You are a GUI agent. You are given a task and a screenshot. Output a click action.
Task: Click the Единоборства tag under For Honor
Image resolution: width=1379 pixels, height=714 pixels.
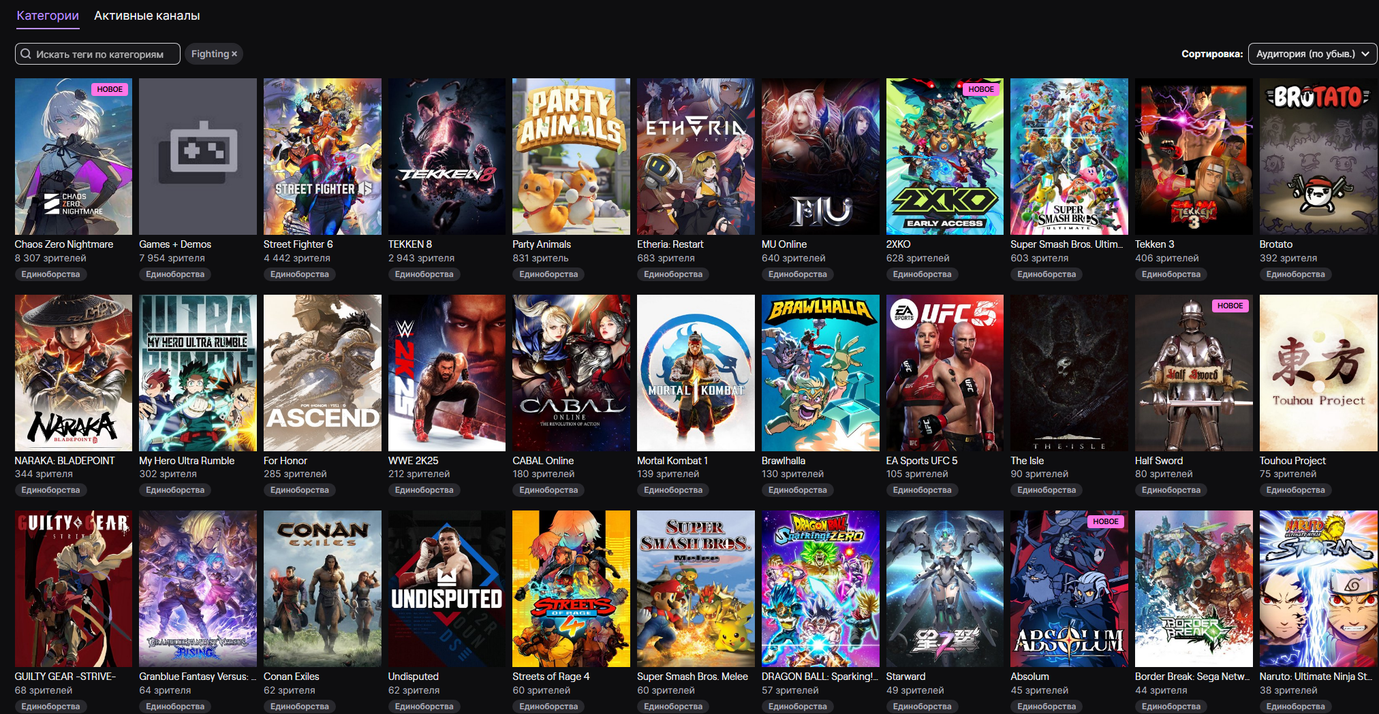pos(299,490)
